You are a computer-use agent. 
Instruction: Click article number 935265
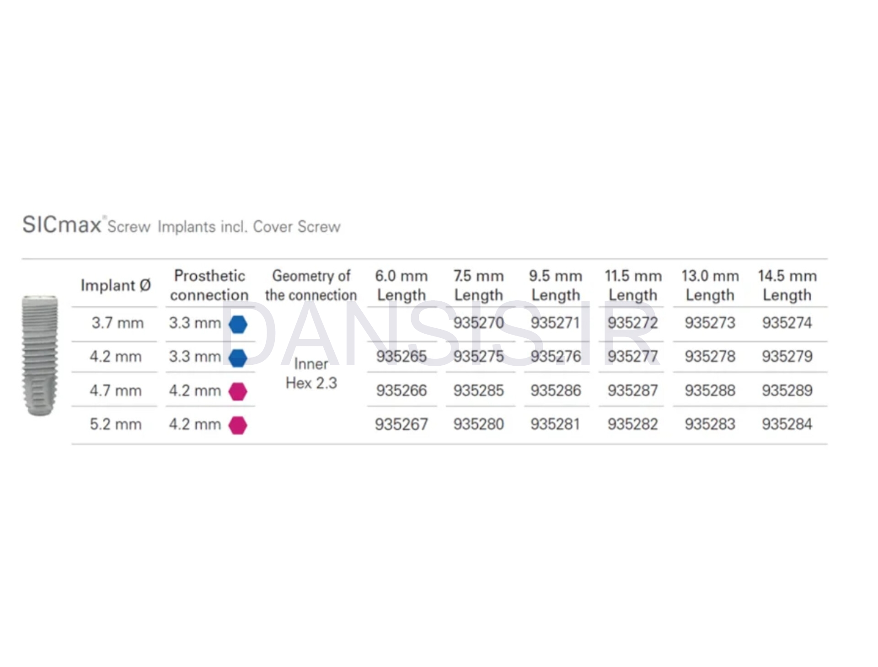click(x=402, y=357)
